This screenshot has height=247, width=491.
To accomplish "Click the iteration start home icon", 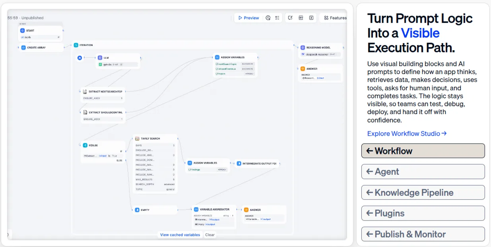I will [x=80, y=58].
